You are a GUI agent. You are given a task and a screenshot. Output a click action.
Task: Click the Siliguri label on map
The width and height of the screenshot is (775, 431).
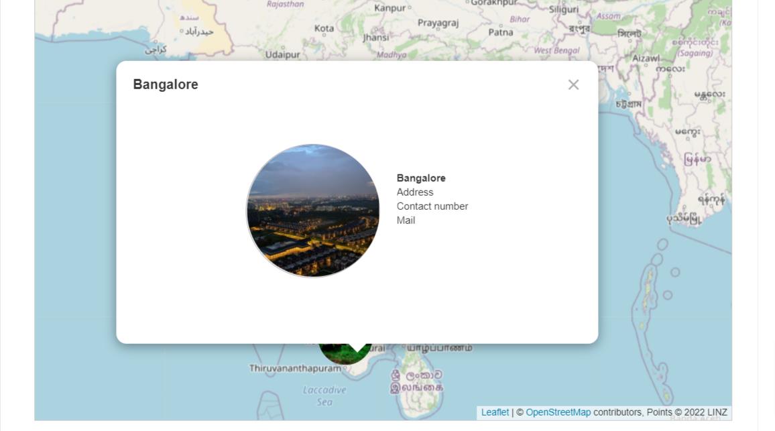click(563, 9)
